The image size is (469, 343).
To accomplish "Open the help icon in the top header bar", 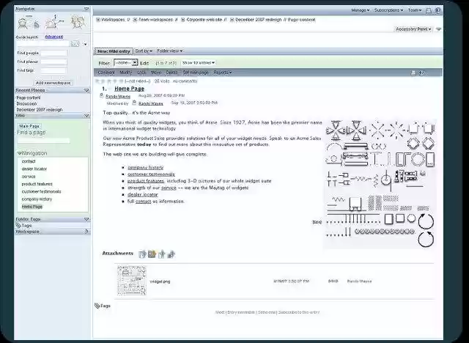I will pyautogui.click(x=437, y=10).
